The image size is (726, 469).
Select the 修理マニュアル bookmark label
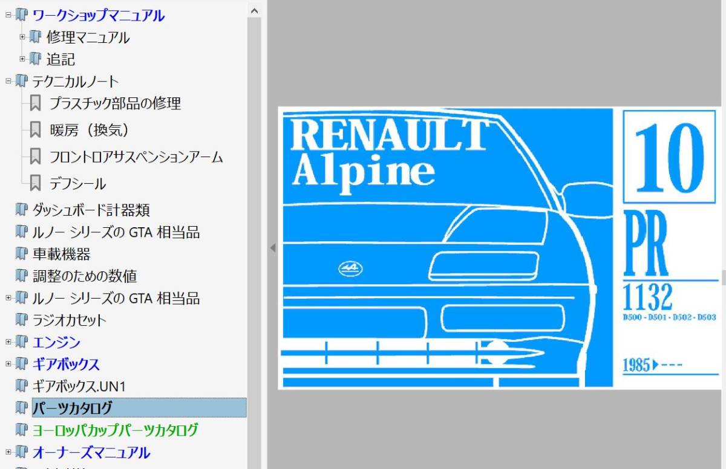[88, 37]
